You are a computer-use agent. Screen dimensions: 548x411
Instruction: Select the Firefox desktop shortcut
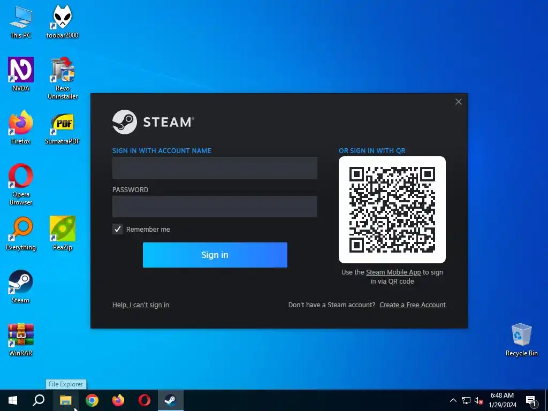(x=21, y=127)
